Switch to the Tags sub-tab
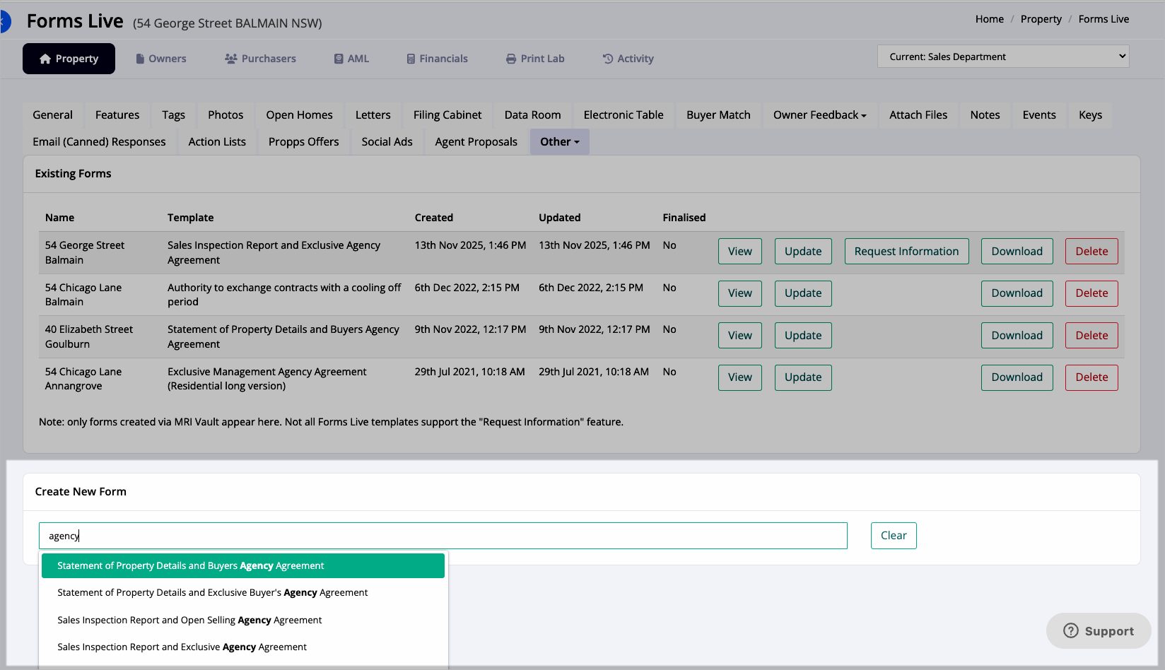Viewport: 1165px width, 670px height. (x=173, y=115)
